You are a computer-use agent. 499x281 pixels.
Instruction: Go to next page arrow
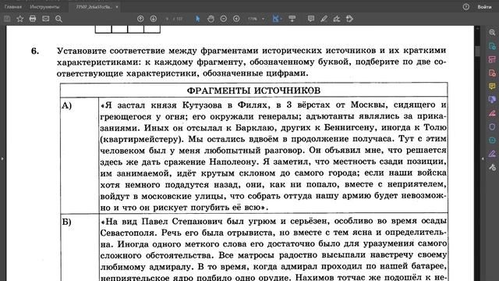click(154, 19)
